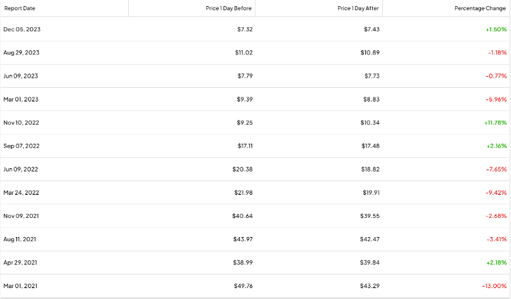Viewport: 511px width, 299px height.
Task: Click the Price 1 Day After header
Action: click(358, 8)
